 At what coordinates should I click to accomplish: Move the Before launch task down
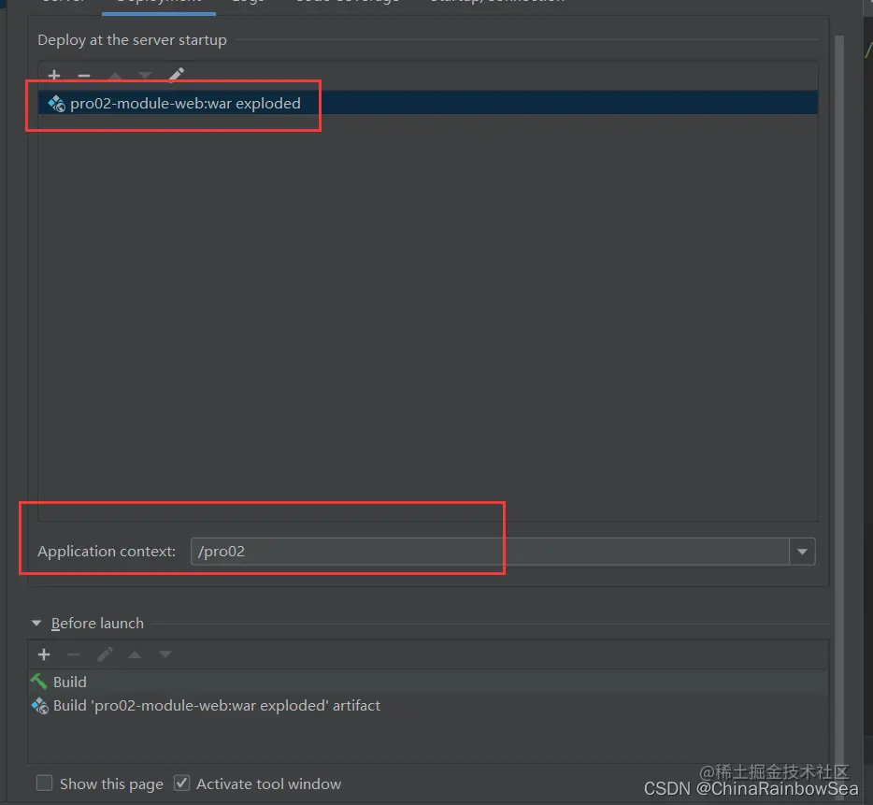pyautogui.click(x=165, y=654)
